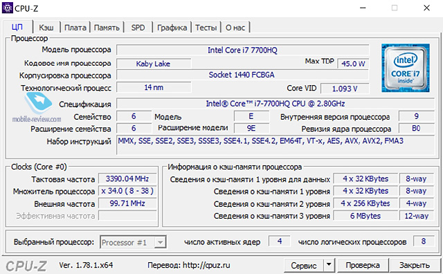The width and height of the screenshot is (443, 274).
Task: Click the http://cpuz.ru translation link text
Action: (x=206, y=265)
